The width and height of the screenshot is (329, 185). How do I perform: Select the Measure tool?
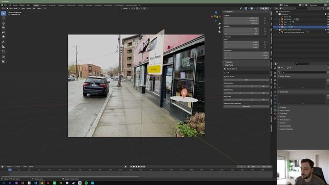[4, 47]
